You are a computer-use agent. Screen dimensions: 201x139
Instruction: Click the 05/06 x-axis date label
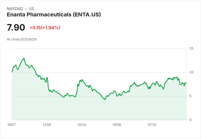(x=117, y=124)
